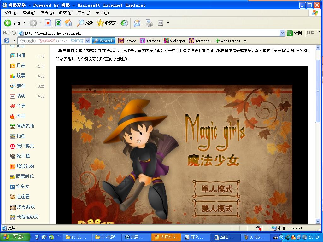Open the 编辑 Edit menu
The width and height of the screenshot is (323, 242).
(x=29, y=13)
